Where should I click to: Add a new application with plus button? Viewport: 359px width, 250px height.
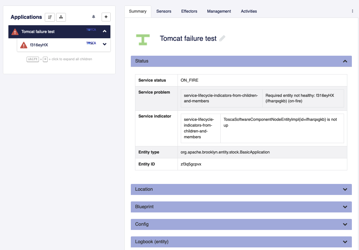tap(106, 17)
